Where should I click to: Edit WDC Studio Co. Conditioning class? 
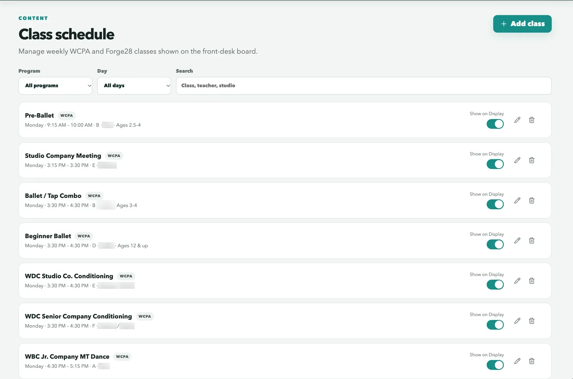(517, 281)
